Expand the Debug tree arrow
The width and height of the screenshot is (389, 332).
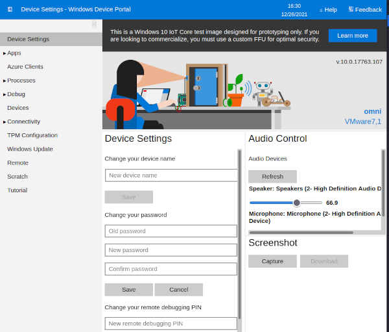[x=5, y=94]
